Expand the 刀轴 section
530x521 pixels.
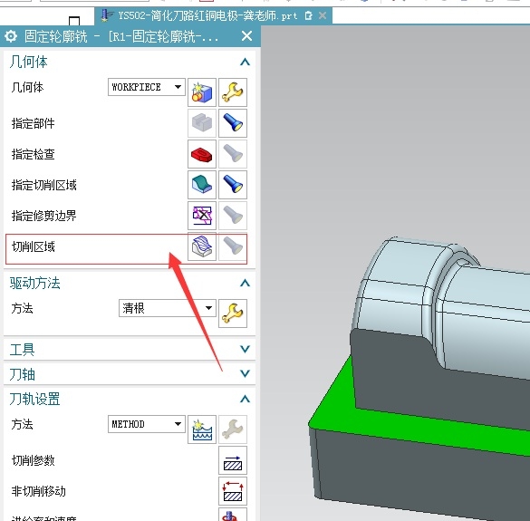[x=245, y=373]
